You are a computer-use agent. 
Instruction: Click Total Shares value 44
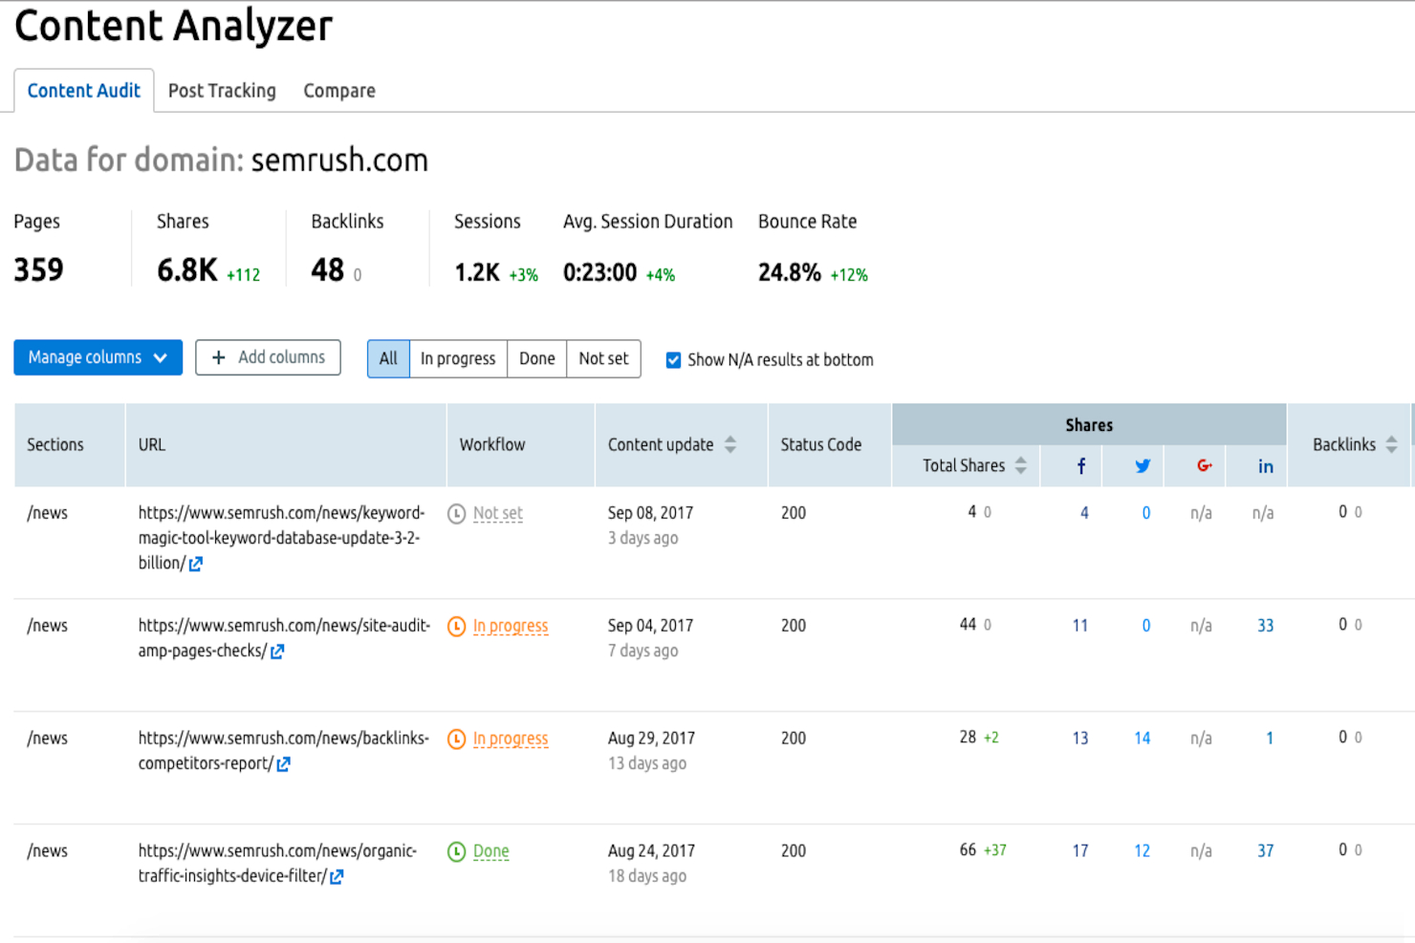(968, 625)
